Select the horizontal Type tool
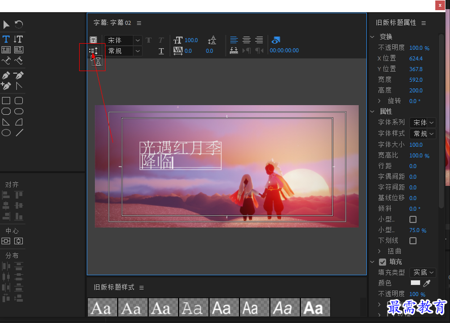The height and width of the screenshot is (323, 450). (x=6, y=39)
